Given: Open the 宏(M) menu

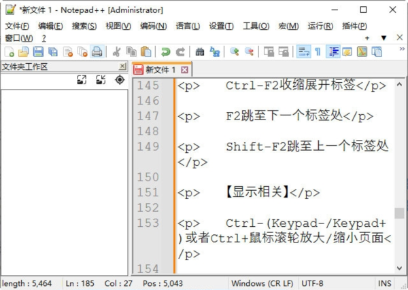Looking at the screenshot, I should coord(288,26).
